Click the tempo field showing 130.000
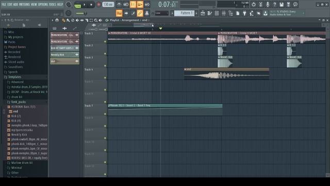The height and width of the screenshot is (186, 330). coord(108,5)
